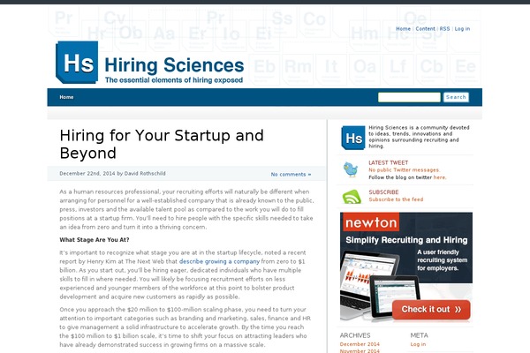
Task: Click the green RSS feed icon
Action: [352, 197]
